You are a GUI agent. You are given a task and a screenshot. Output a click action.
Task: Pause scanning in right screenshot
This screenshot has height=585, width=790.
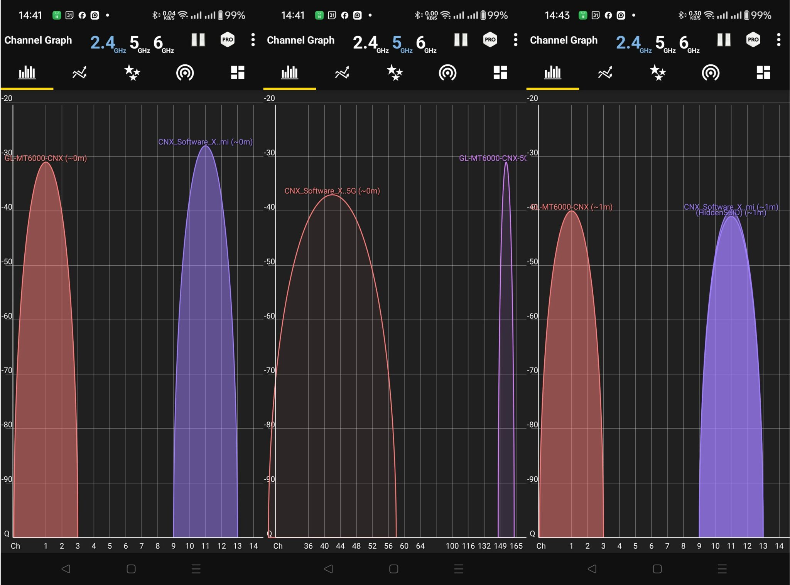[x=724, y=40]
